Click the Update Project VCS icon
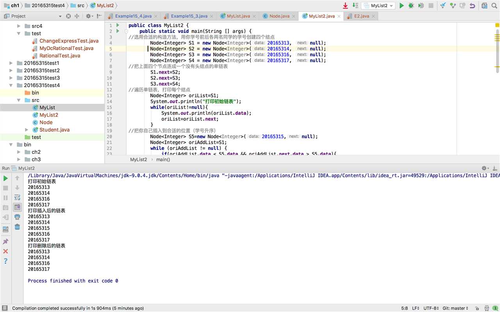Viewport: 500px width, 312px height. (443, 5)
